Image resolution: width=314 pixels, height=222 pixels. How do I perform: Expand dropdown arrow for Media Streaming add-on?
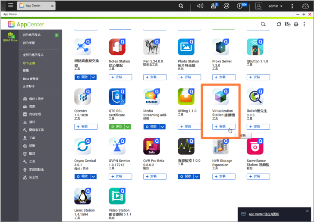click(x=163, y=127)
